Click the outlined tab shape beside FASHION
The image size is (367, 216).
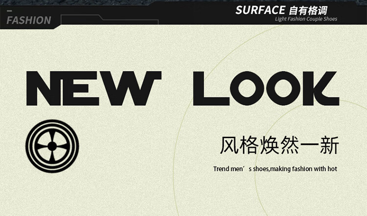point(110,20)
